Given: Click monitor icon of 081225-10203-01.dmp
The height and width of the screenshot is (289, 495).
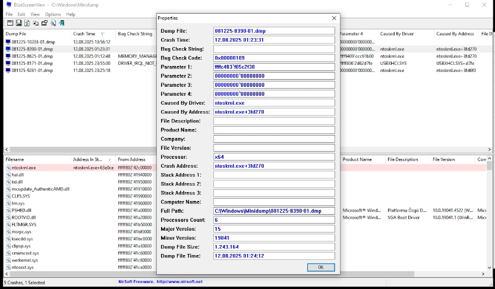Looking at the screenshot, I should (8, 42).
